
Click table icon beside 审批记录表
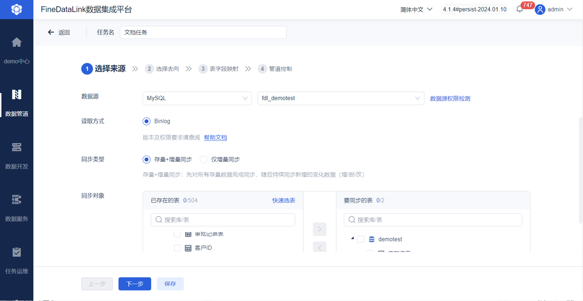[188, 234]
